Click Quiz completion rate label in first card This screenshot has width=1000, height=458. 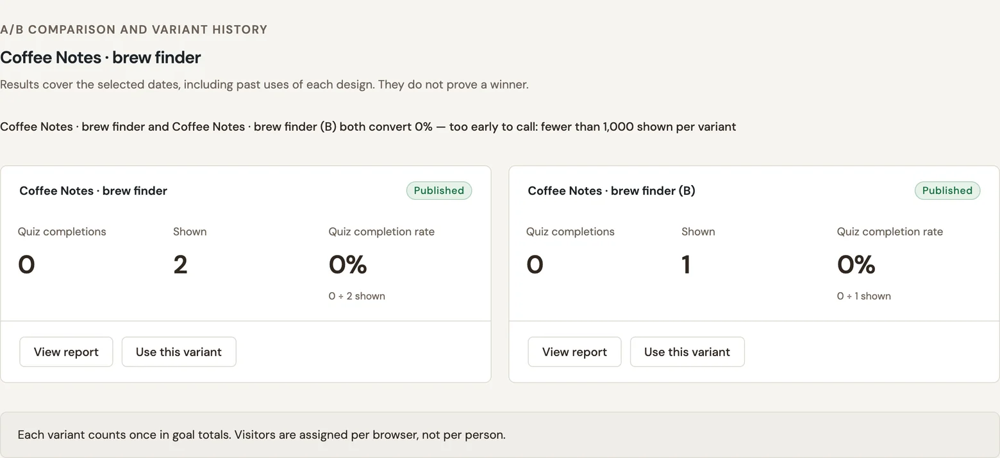[x=381, y=232]
